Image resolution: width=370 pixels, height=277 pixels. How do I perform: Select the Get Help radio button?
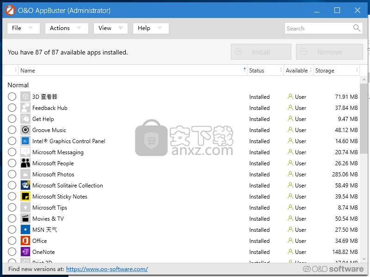12,119
